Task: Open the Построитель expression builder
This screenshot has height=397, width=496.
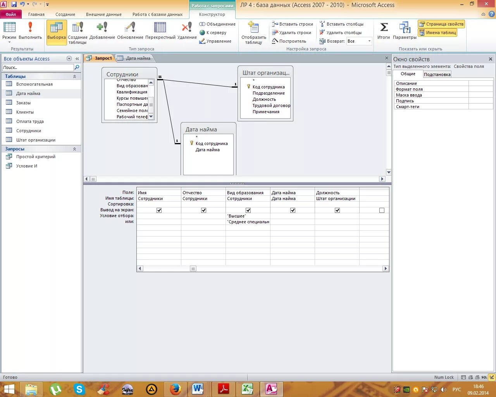Action: tap(289, 41)
